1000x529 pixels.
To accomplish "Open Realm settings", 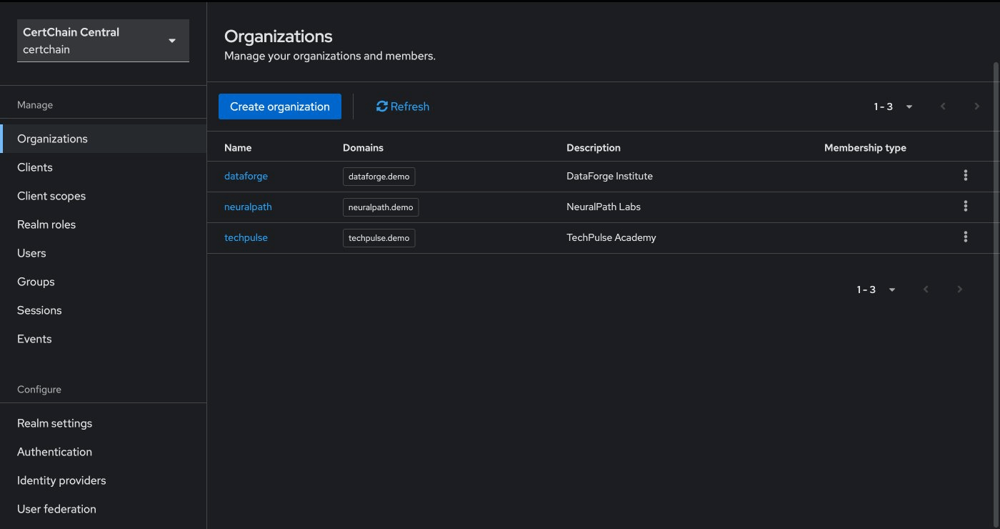I will [x=54, y=422].
